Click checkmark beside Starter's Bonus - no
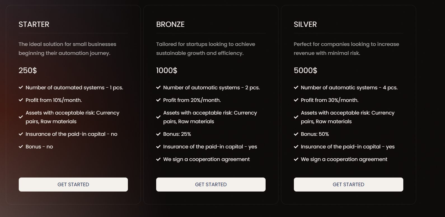 click(21, 146)
